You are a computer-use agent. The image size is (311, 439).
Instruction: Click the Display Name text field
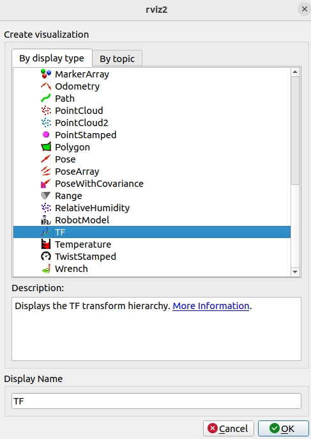[x=156, y=401]
